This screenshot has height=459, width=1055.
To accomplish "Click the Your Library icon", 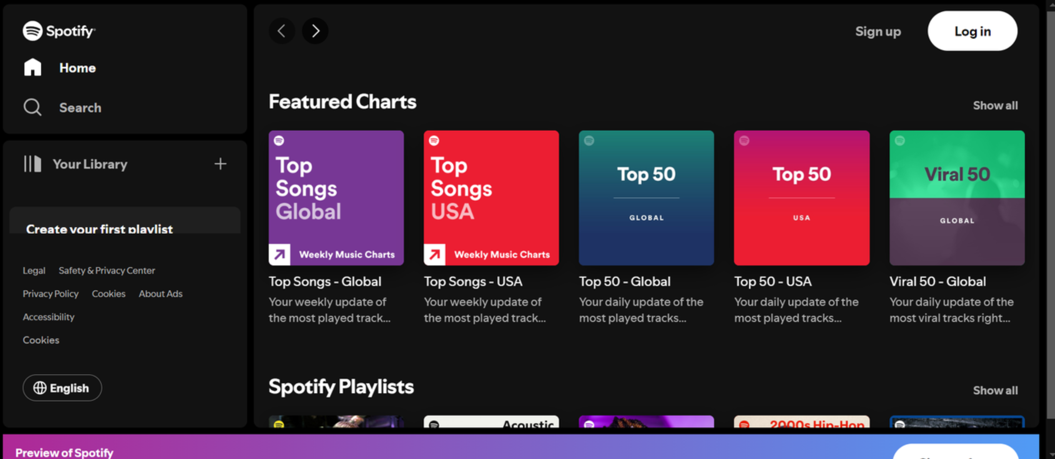I will point(32,164).
